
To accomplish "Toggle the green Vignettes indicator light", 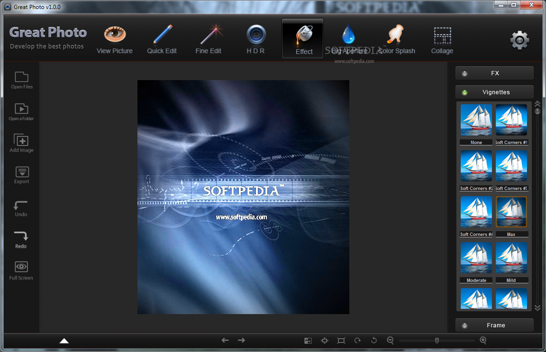I will [x=464, y=92].
